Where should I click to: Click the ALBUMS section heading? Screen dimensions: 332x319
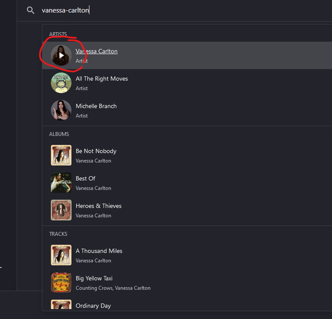point(59,134)
